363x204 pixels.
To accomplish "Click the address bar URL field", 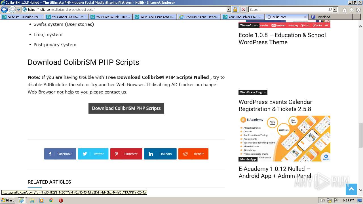I will pos(127,9).
